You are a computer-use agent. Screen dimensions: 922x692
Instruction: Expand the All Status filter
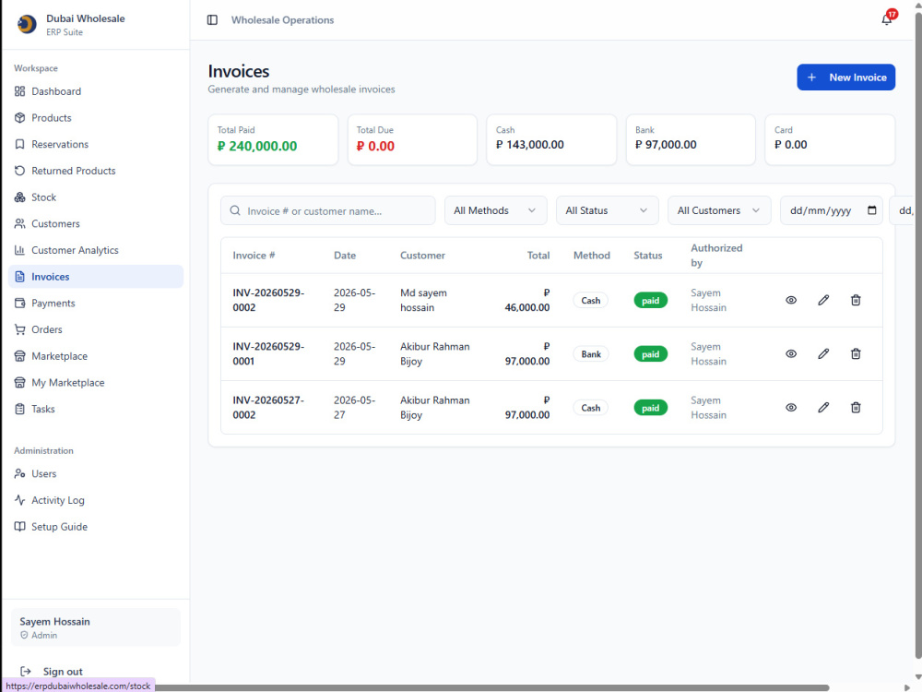pyautogui.click(x=607, y=210)
